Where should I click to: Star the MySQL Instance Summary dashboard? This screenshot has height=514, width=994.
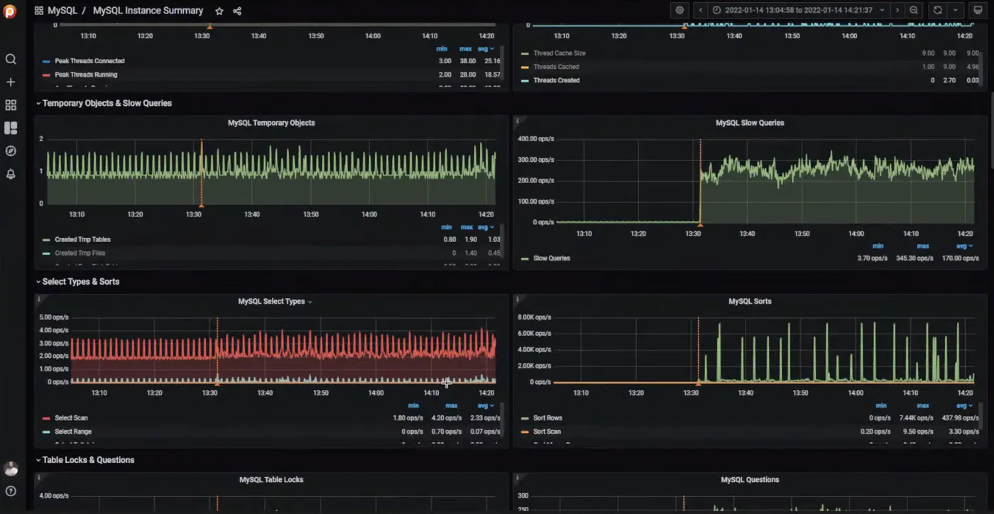click(219, 11)
